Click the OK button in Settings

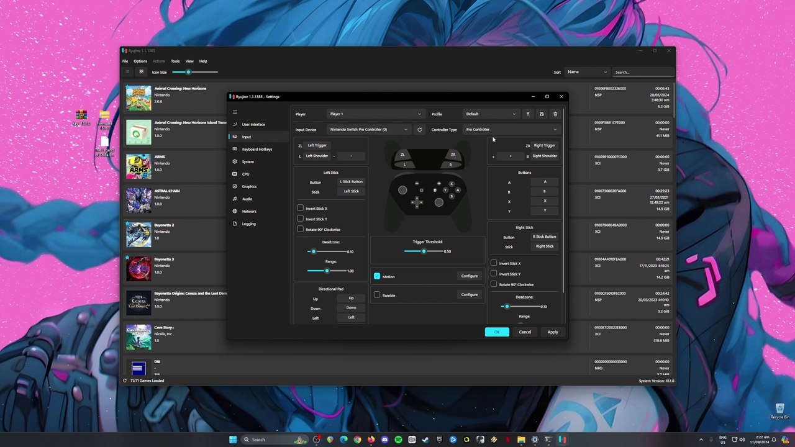pyautogui.click(x=497, y=332)
